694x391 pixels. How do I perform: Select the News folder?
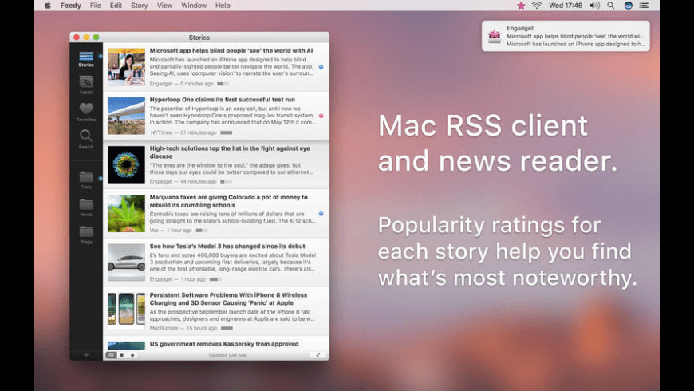click(86, 207)
